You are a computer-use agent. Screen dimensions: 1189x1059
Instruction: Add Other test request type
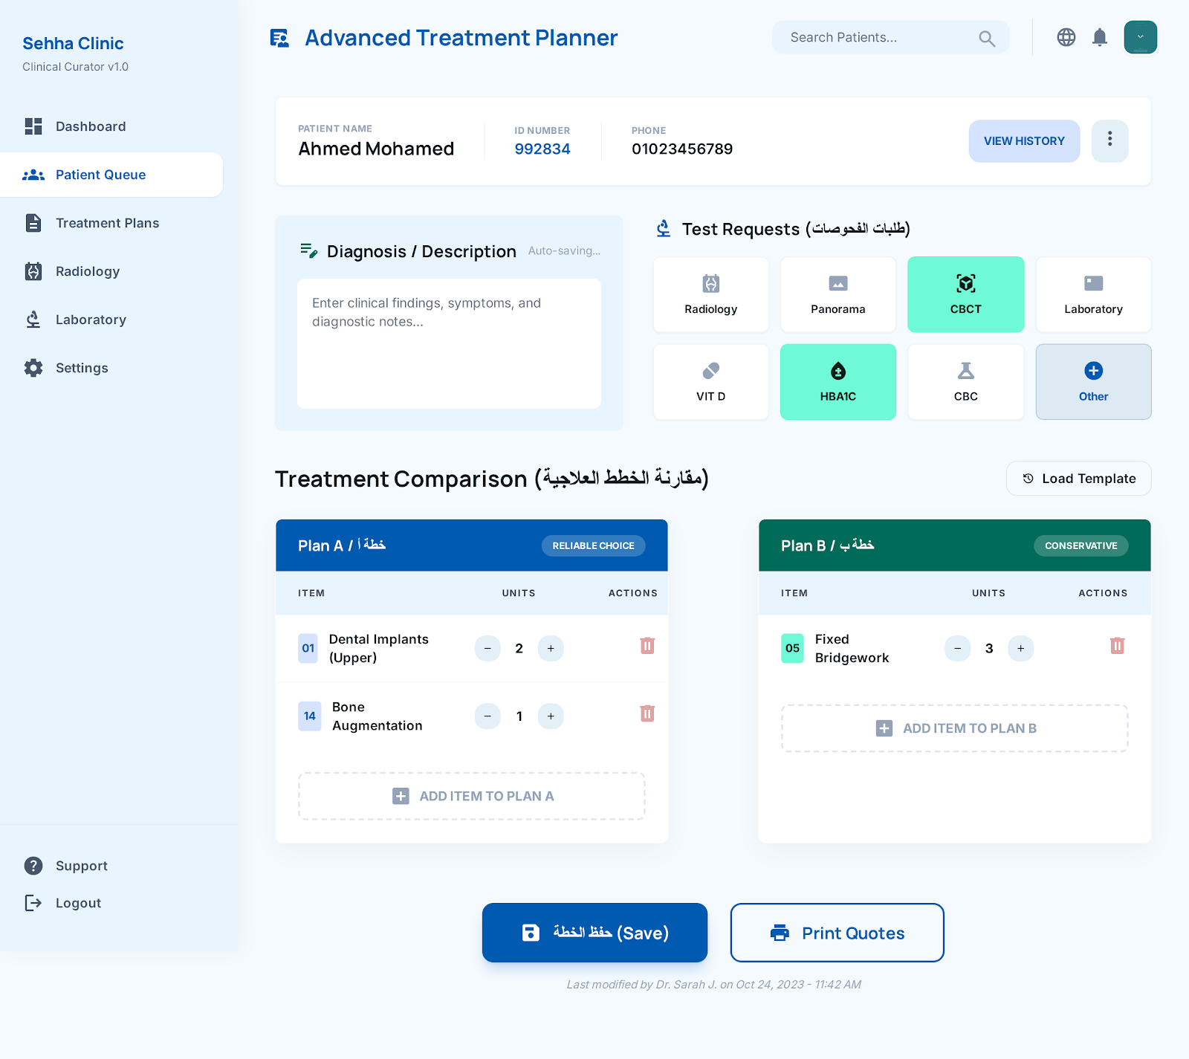pos(1093,382)
